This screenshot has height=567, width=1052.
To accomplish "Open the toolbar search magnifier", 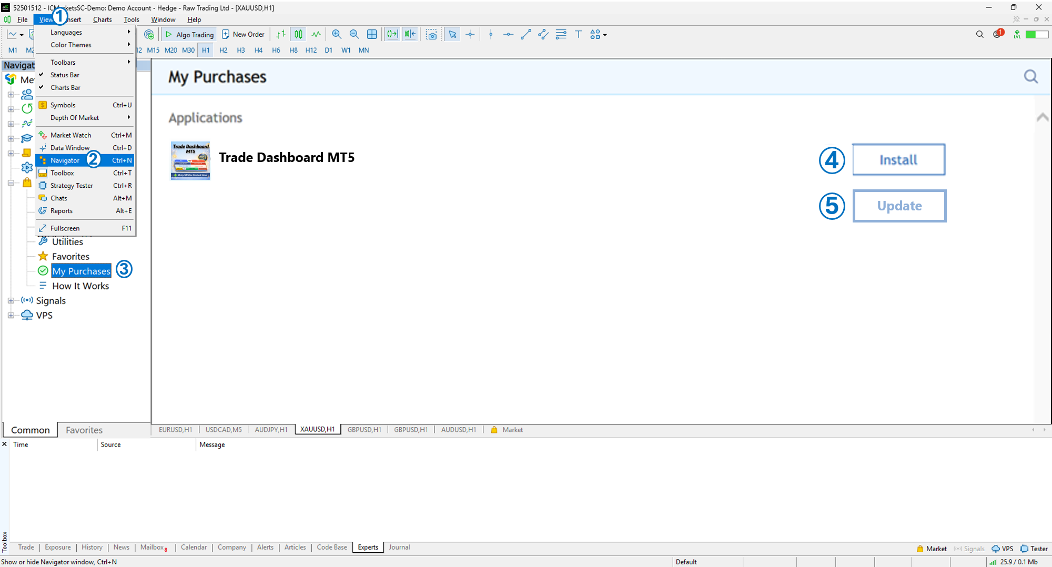I will 979,34.
